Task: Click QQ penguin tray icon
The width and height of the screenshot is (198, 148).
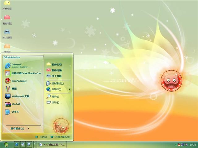Action: [x=179, y=145]
